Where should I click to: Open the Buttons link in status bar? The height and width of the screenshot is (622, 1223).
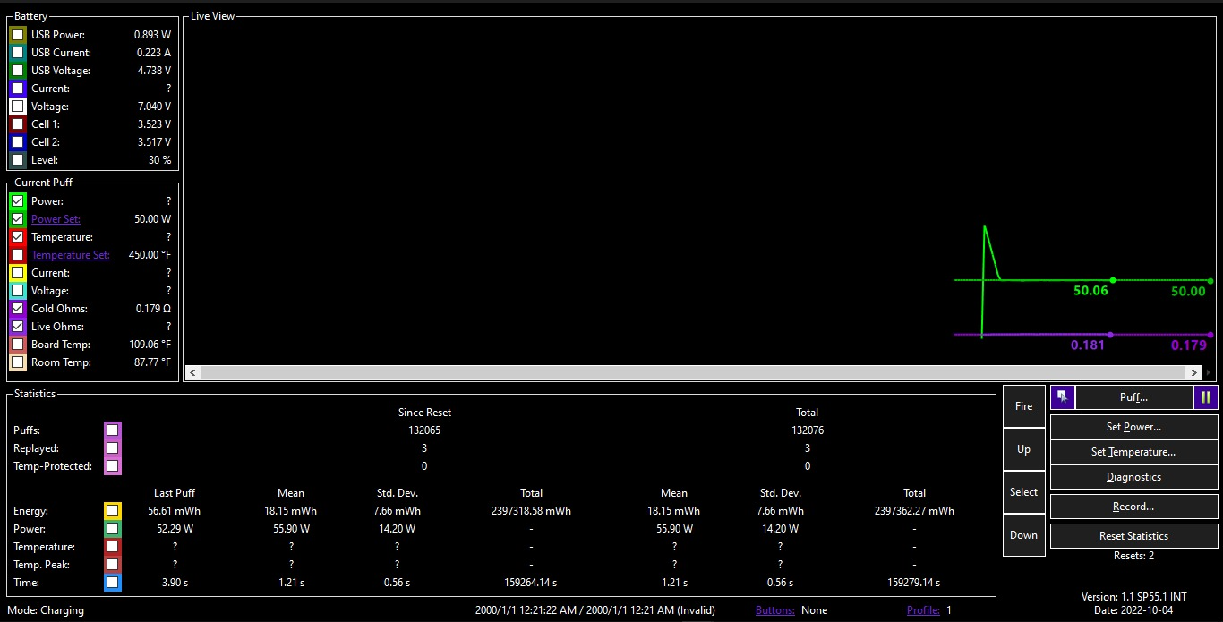[x=774, y=610]
